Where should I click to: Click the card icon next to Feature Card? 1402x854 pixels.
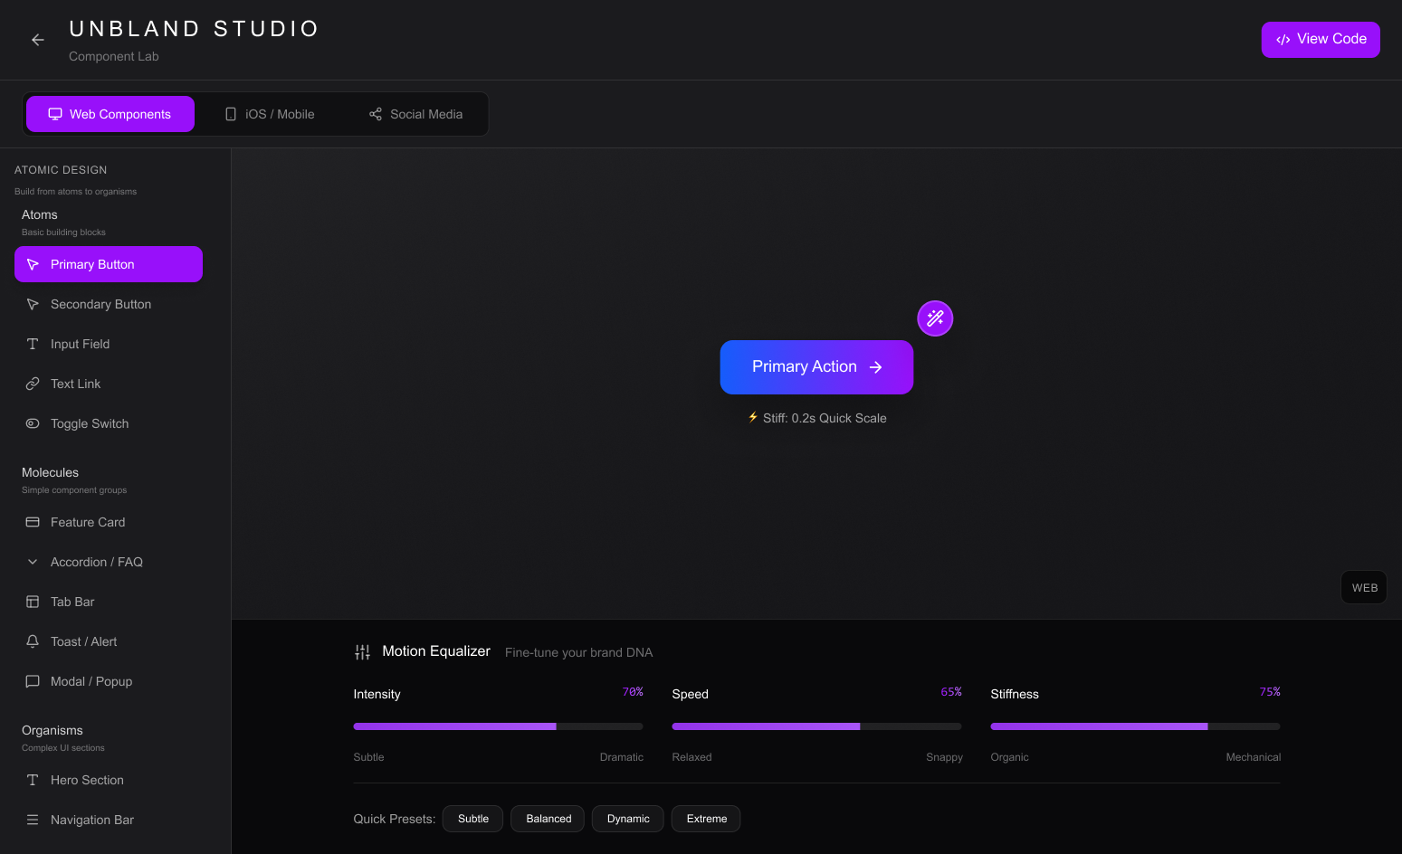pos(33,522)
